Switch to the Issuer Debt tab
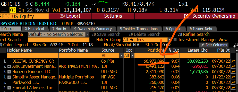The image size is (238, 92). coord(201,29)
